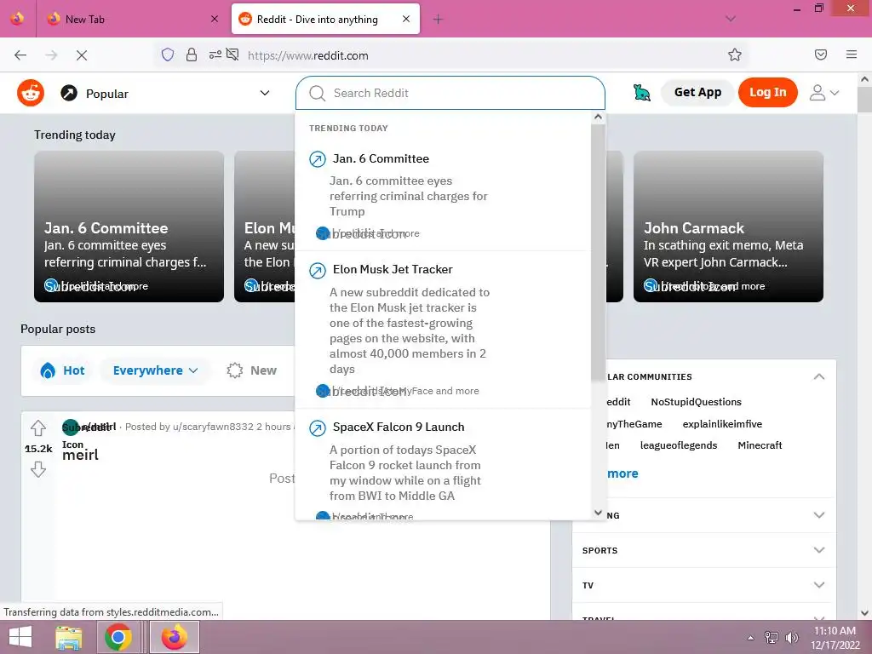Click the trending arrow beside SpaceX Falcon 9
The image size is (872, 654).
[317, 428]
